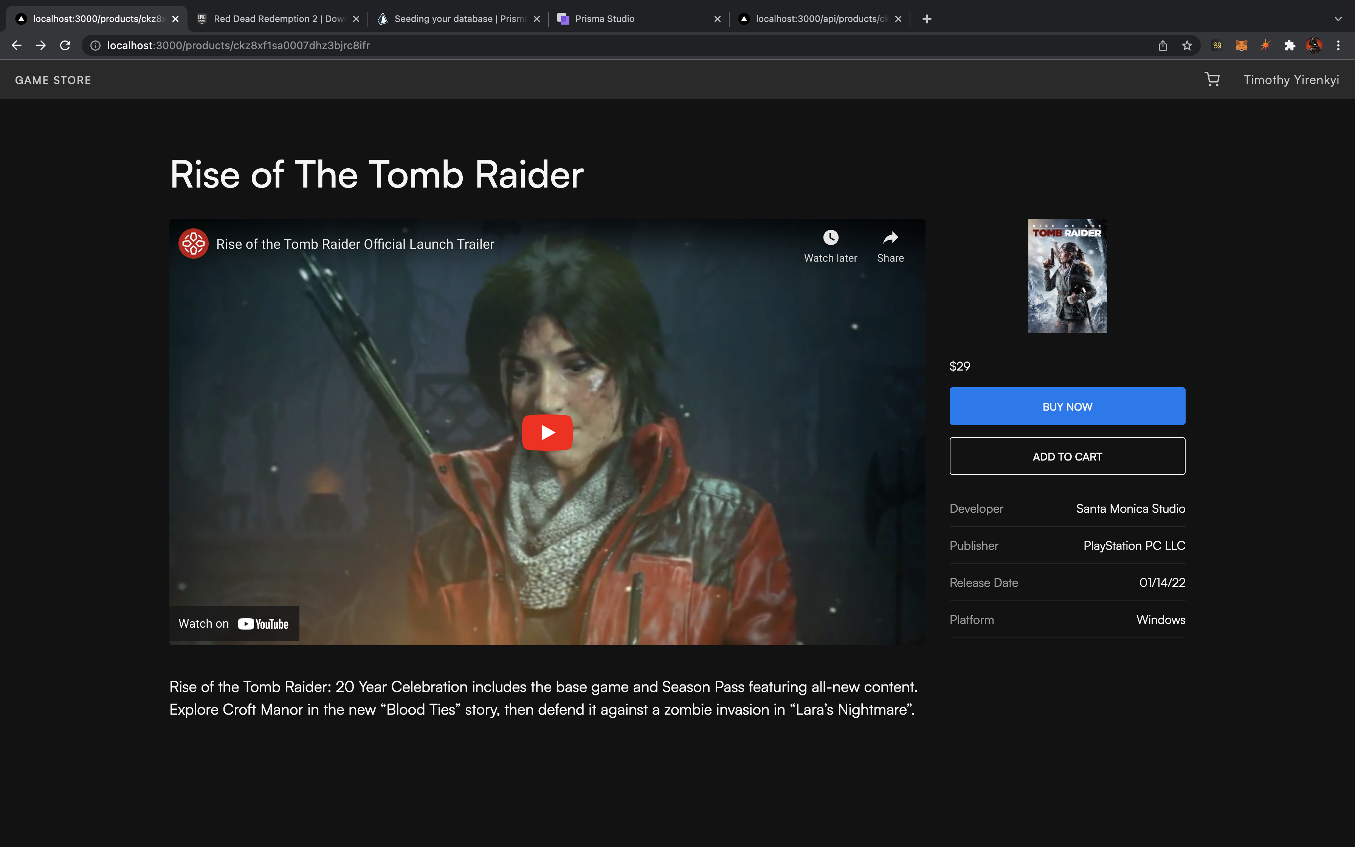Viewport: 1355px width, 847px height.
Task: Expand the tab search chevron
Action: coord(1338,19)
